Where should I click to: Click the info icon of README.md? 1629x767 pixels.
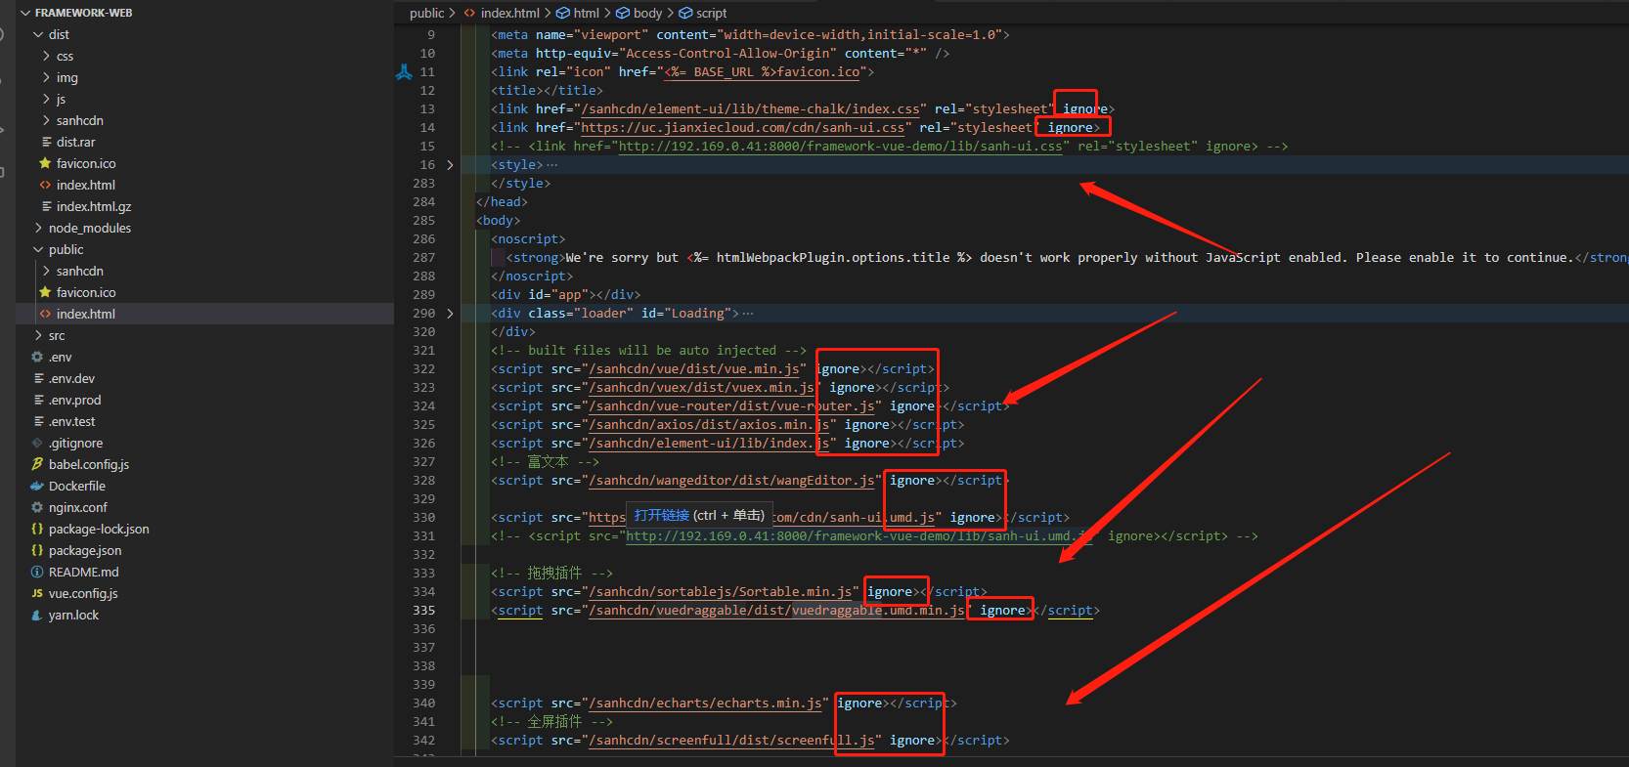coord(37,573)
